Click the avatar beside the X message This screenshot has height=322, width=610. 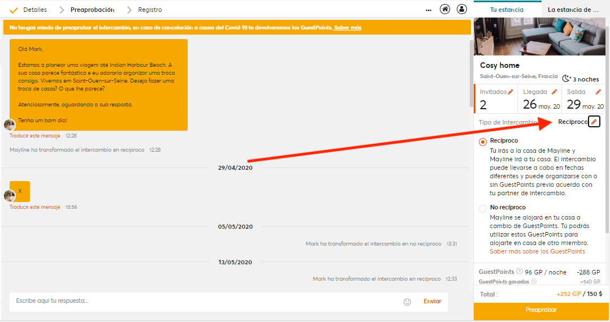coord(10,195)
